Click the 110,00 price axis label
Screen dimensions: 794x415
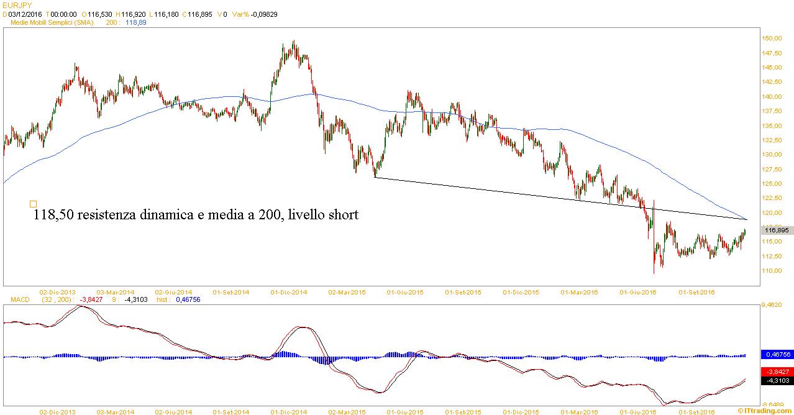pos(771,271)
